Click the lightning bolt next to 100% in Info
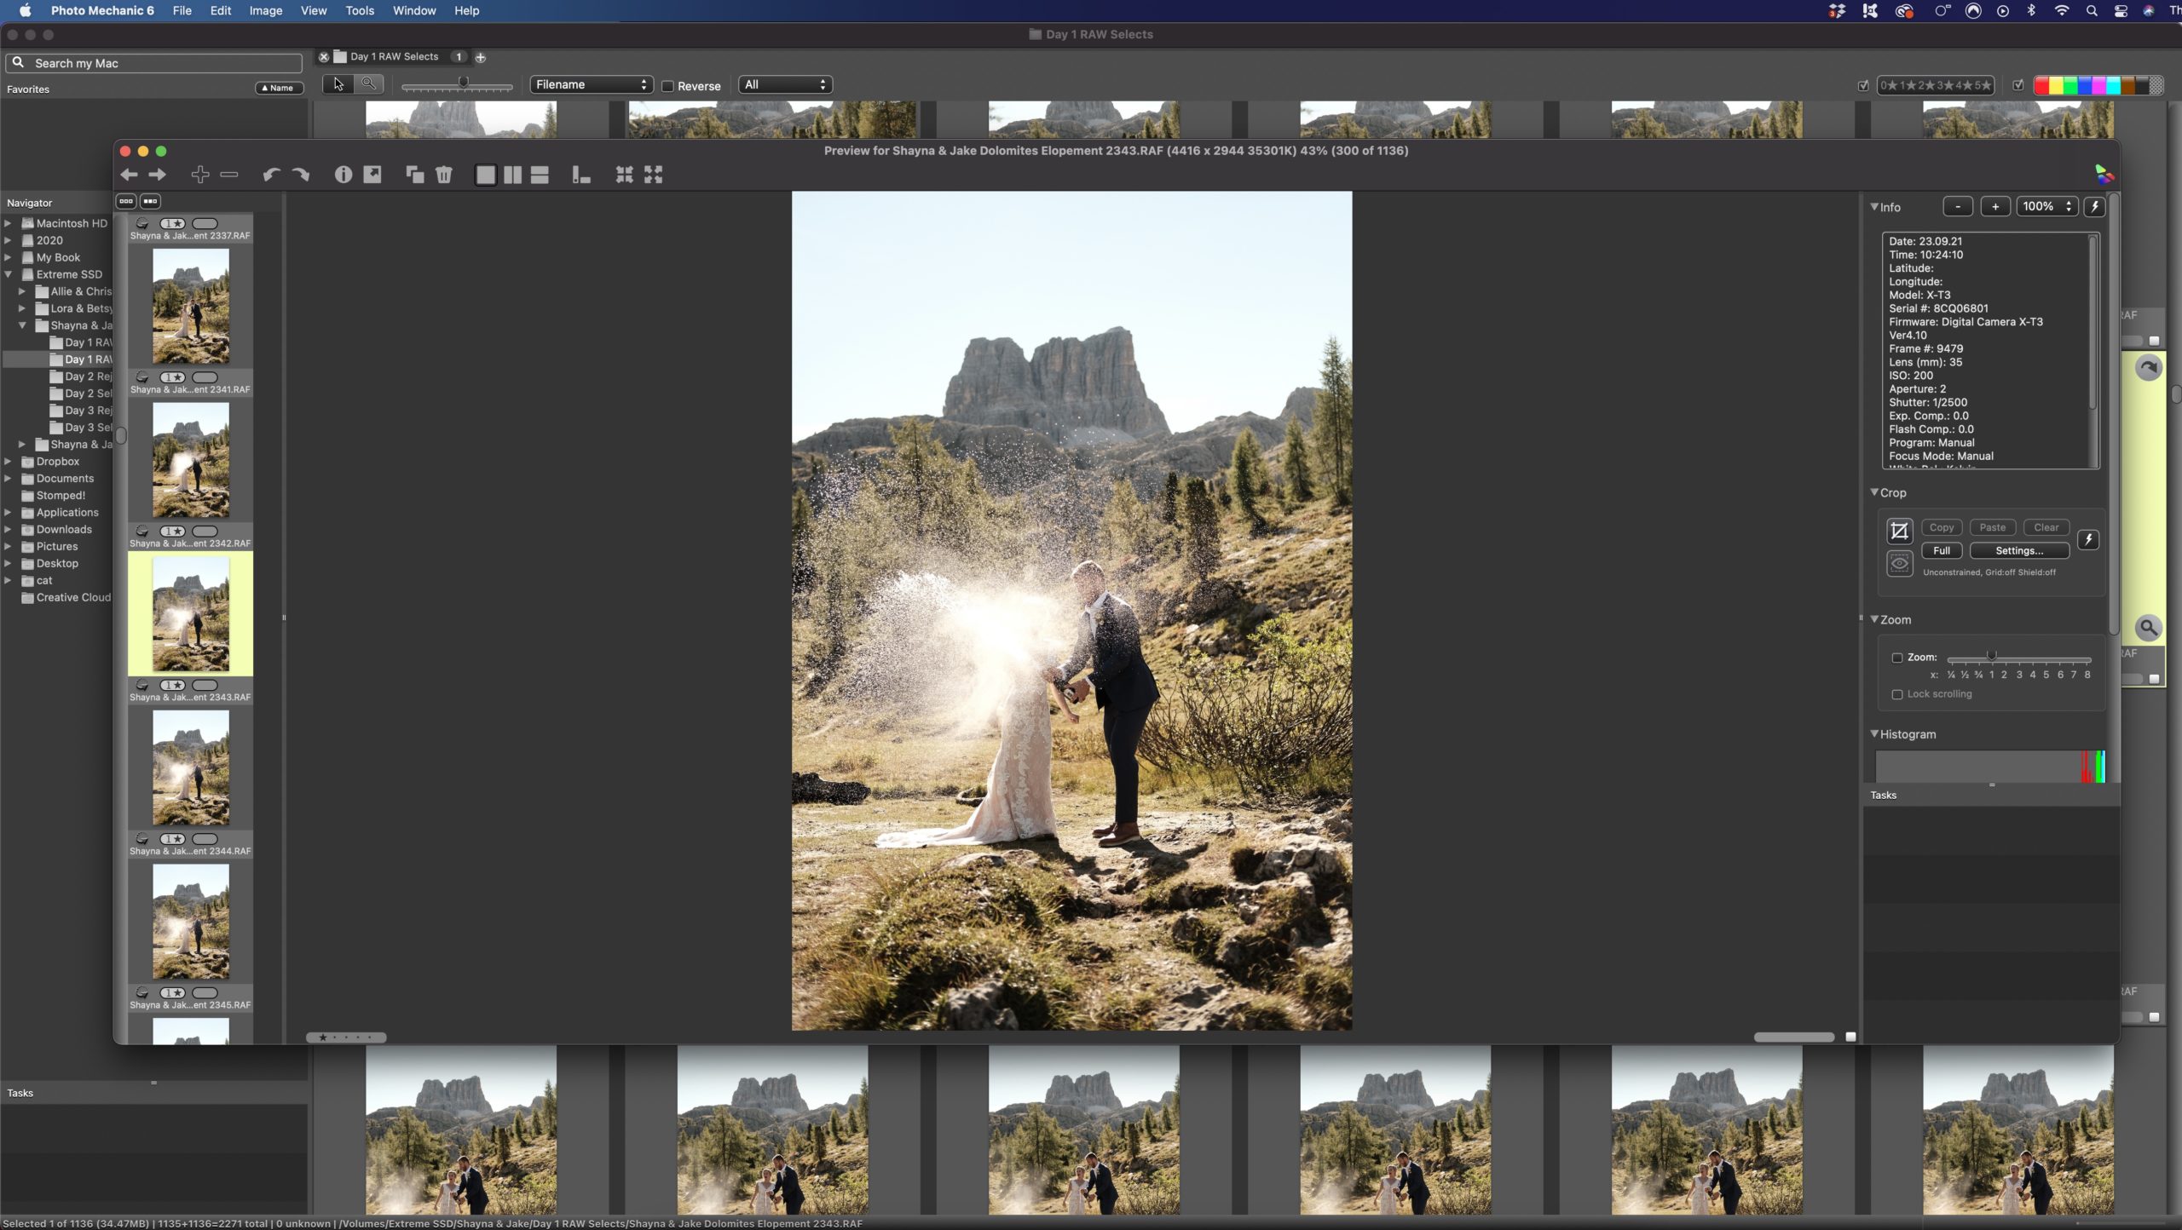 click(2095, 206)
